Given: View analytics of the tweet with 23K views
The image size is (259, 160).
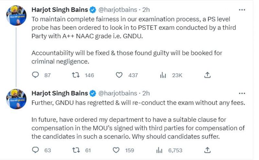Looking at the screenshot, I should pyautogui.click(x=163, y=75).
